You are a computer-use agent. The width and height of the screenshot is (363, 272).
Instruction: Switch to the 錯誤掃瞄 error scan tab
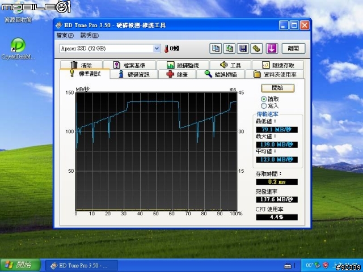[221, 74]
